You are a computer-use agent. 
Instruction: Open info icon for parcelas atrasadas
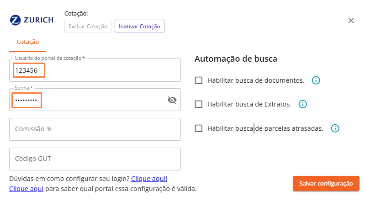(x=335, y=128)
